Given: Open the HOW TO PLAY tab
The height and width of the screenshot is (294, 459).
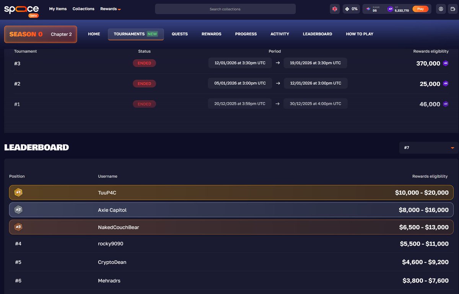Looking at the screenshot, I should click(x=359, y=34).
